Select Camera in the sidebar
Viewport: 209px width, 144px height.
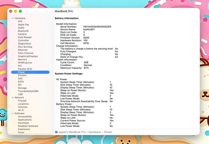coord(22,34)
